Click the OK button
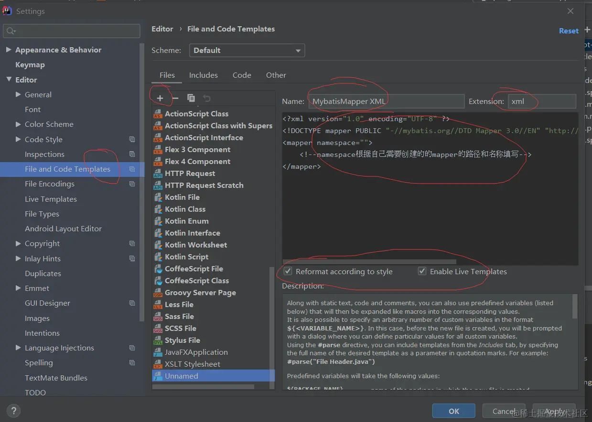Screen dimensions: 592x422 coord(454,411)
